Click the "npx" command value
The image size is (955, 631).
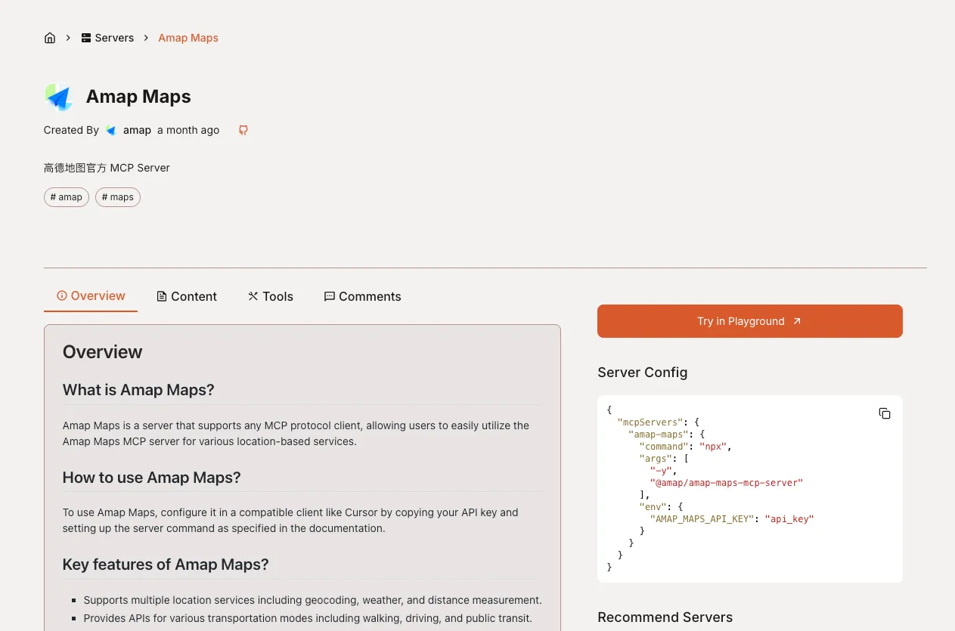point(713,446)
